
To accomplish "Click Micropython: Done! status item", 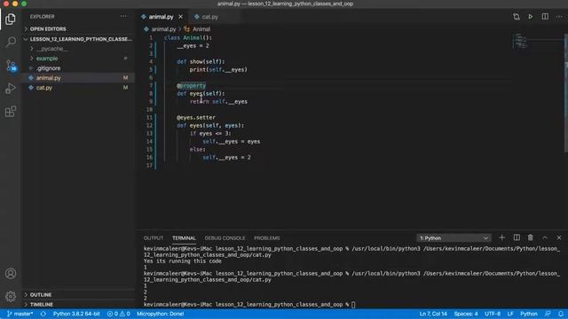I will pyautogui.click(x=161, y=314).
